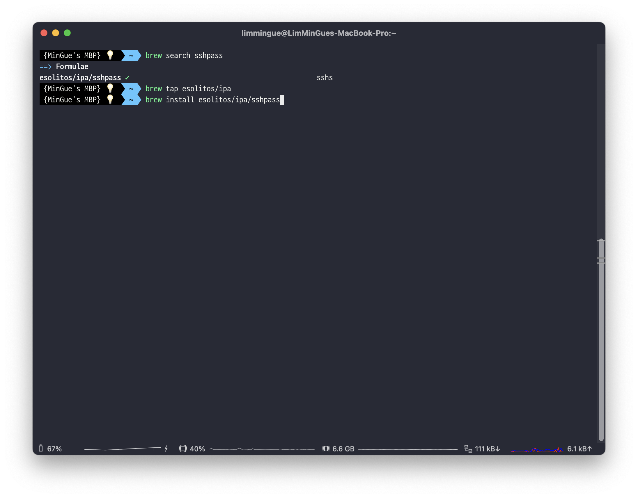Viewport: 638px width, 498px height.
Task: Click the blue ==> arrow before Formulae
Action: 46,67
